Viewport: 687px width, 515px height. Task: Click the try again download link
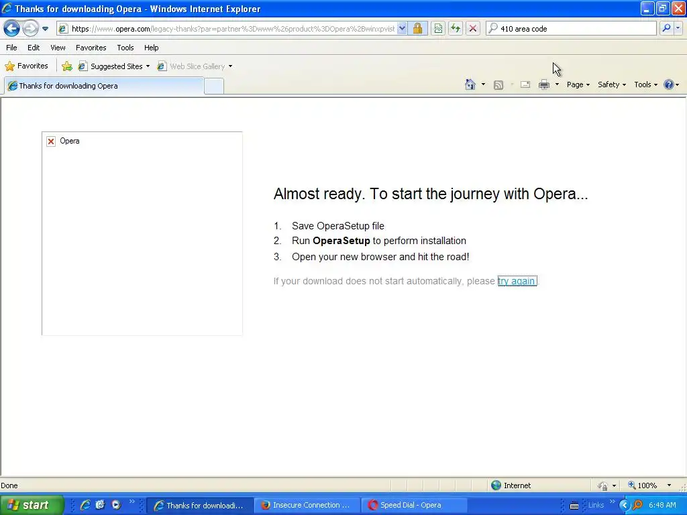517,281
